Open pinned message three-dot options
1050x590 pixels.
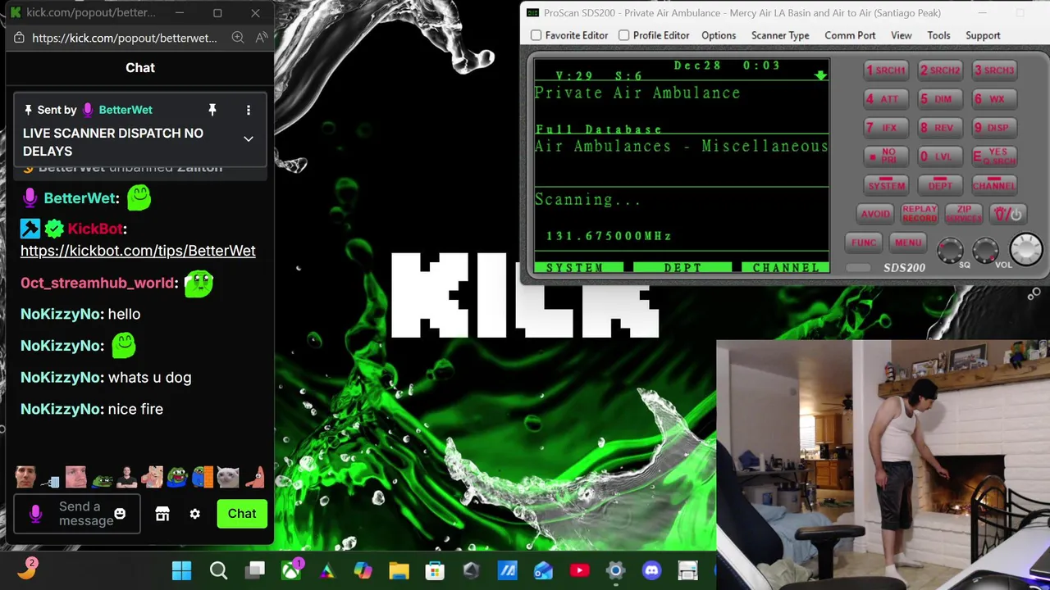249,110
